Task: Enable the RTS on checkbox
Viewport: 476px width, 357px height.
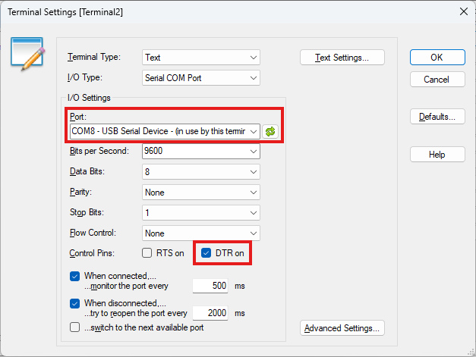Action: point(147,252)
